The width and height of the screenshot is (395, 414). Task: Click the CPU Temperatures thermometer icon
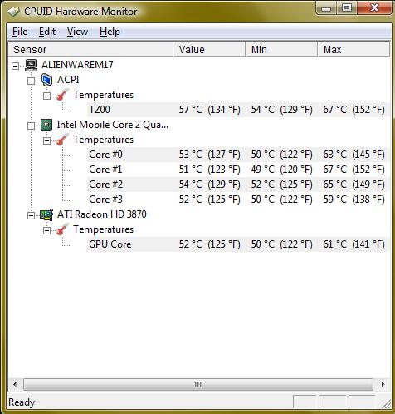pos(62,140)
